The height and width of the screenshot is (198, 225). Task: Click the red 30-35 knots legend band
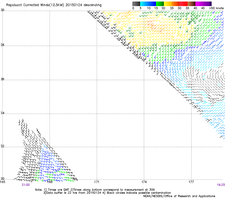(x=184, y=4)
